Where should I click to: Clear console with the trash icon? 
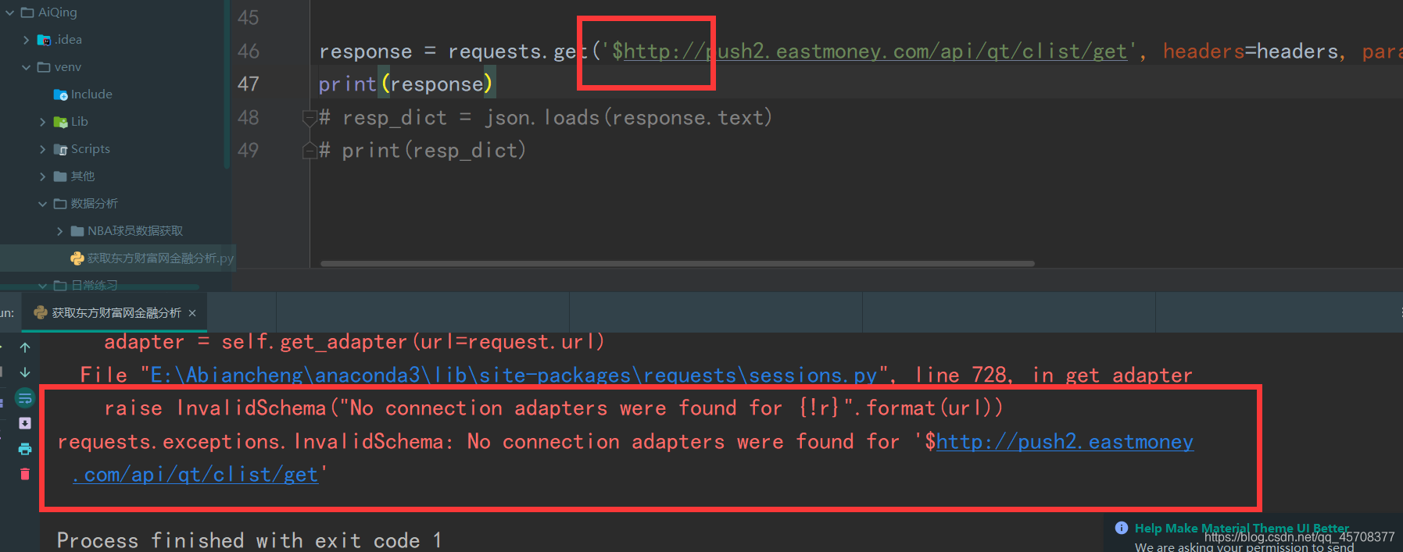(x=25, y=474)
